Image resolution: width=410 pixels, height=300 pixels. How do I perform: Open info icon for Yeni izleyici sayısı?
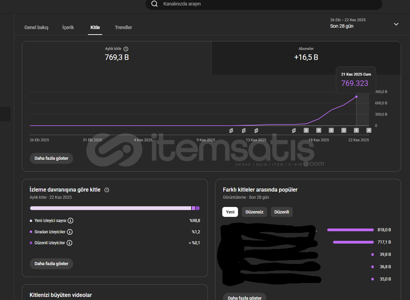(70, 221)
